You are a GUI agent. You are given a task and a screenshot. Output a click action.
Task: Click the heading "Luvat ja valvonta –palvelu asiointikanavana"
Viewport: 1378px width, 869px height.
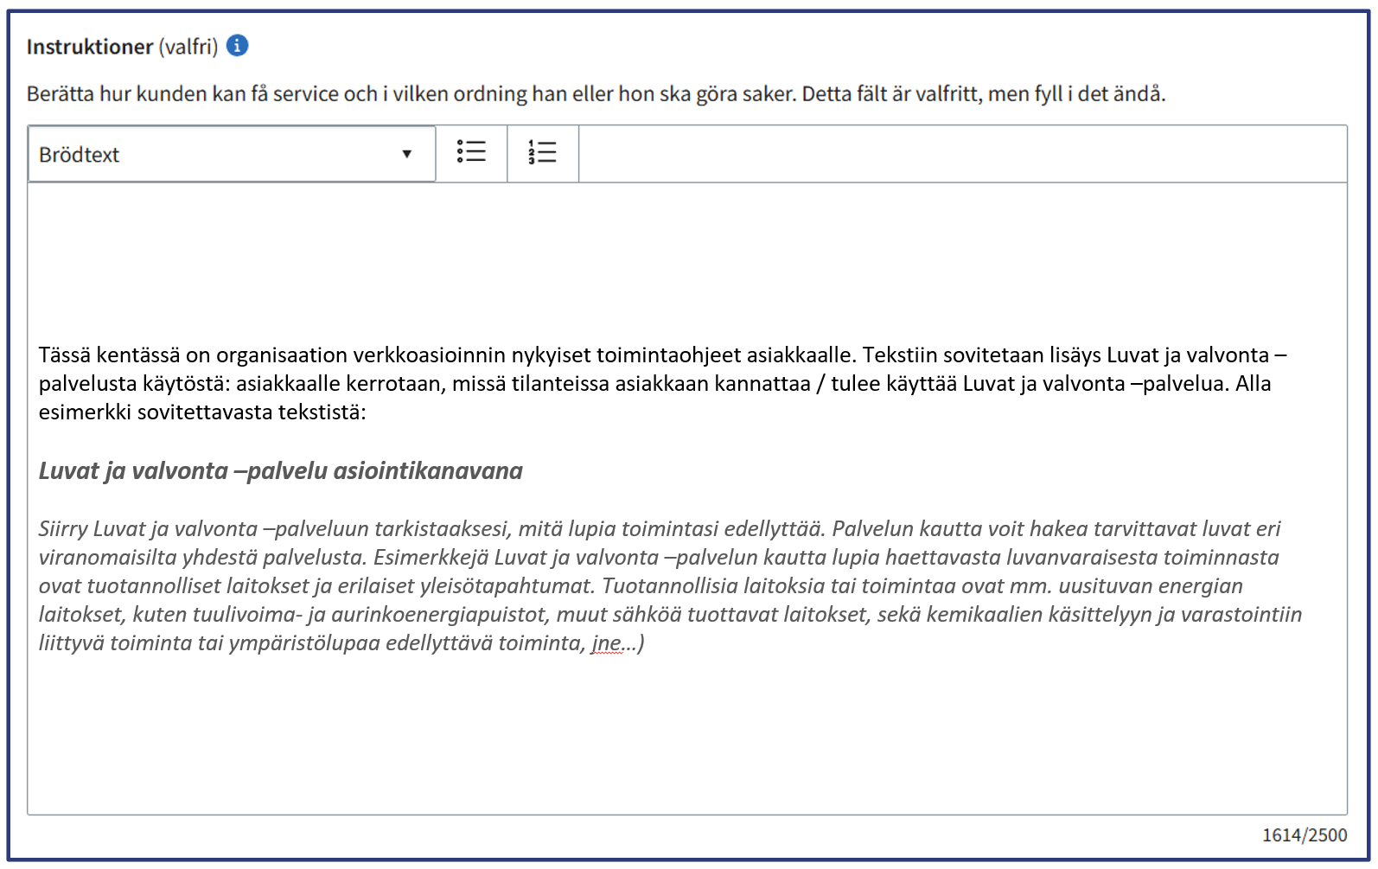280,470
